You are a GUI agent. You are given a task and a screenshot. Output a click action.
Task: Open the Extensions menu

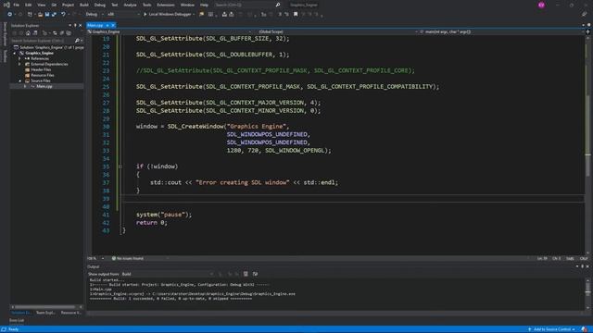click(166, 5)
